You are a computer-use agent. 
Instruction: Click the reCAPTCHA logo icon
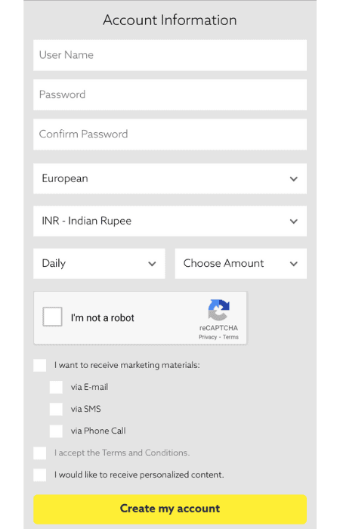click(x=218, y=310)
